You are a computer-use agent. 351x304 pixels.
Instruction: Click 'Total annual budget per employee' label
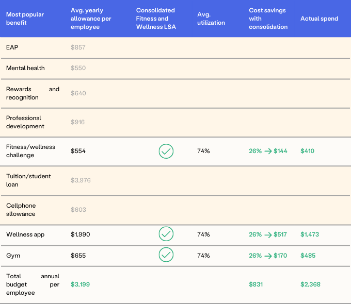click(33, 284)
